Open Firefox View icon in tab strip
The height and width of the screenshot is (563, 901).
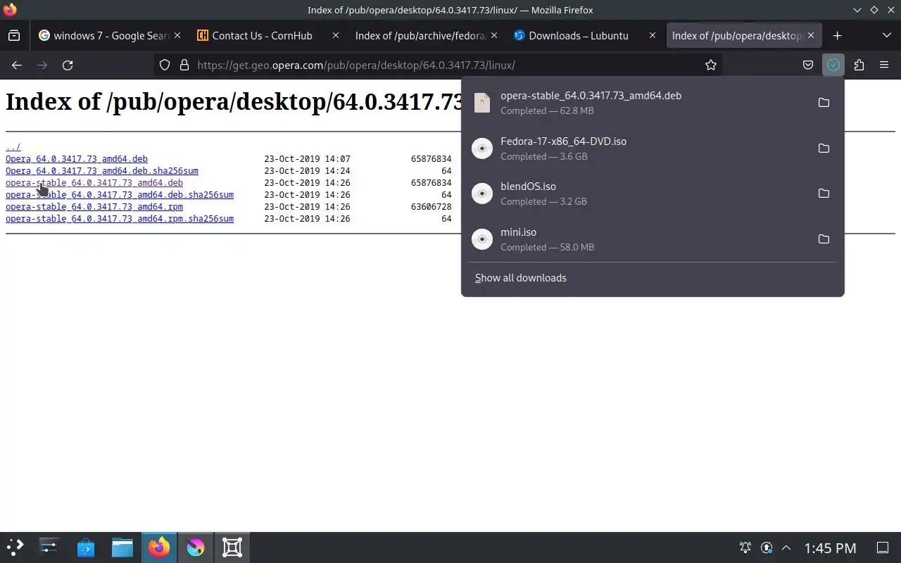pyautogui.click(x=14, y=35)
